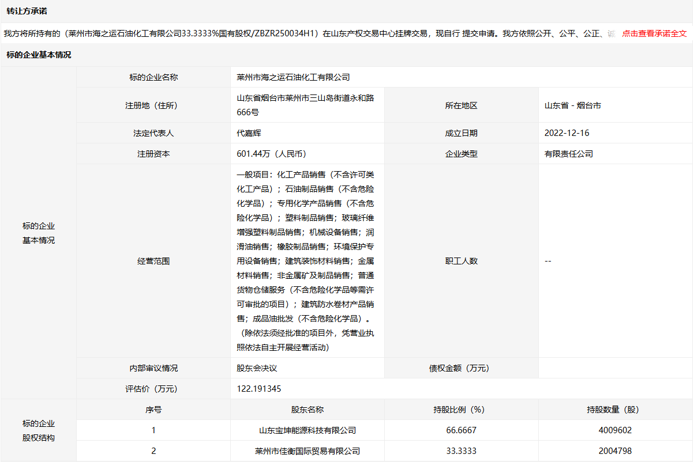
Task: Click the 持股比例（%） column header
Action: coord(462,410)
